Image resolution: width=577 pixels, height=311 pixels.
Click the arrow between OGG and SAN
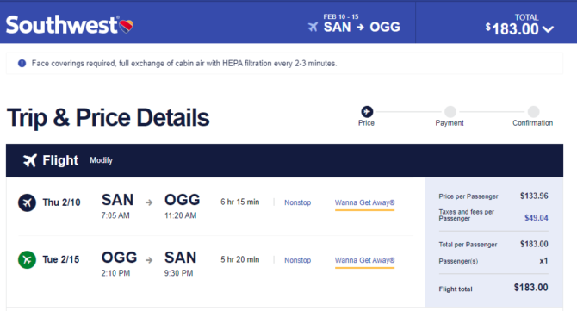click(x=149, y=260)
